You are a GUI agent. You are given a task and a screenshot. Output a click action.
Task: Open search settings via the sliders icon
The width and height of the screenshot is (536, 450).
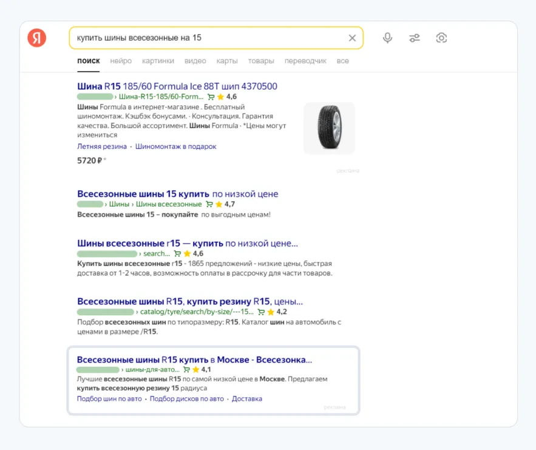point(415,38)
